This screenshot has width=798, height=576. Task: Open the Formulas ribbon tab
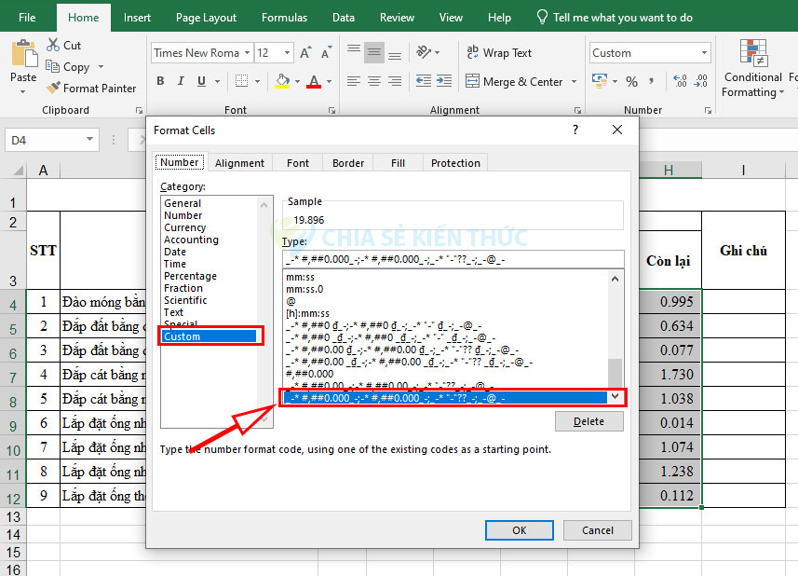(284, 17)
